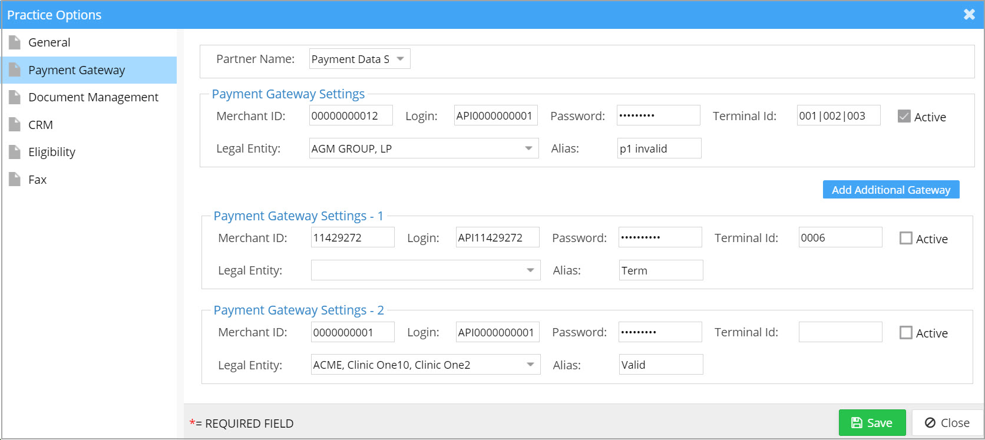
Task: Click the General page icon in sidebar
Action: [x=15, y=42]
